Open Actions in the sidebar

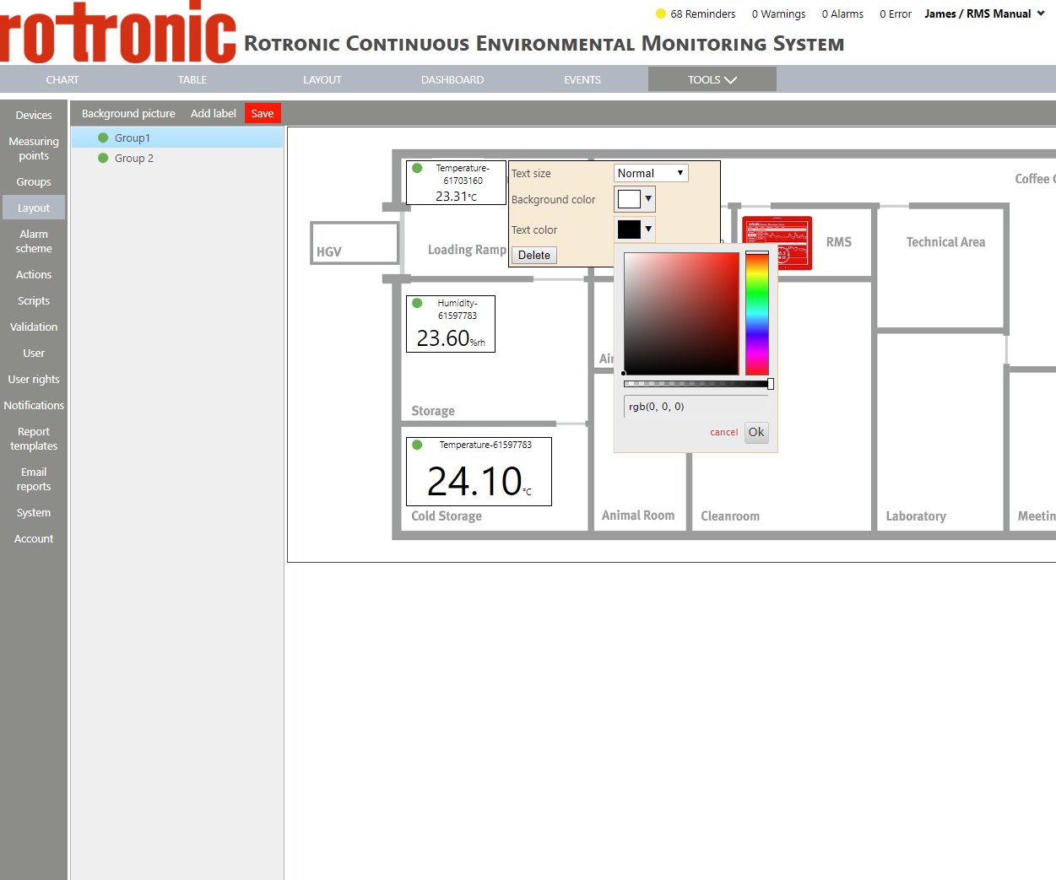pyautogui.click(x=34, y=274)
